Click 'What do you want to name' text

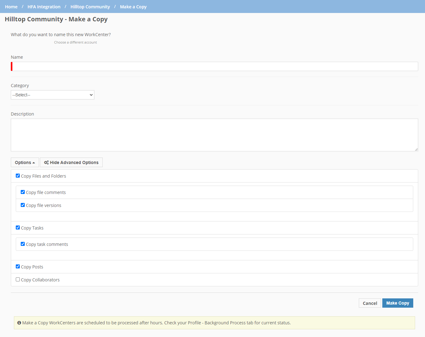click(61, 35)
